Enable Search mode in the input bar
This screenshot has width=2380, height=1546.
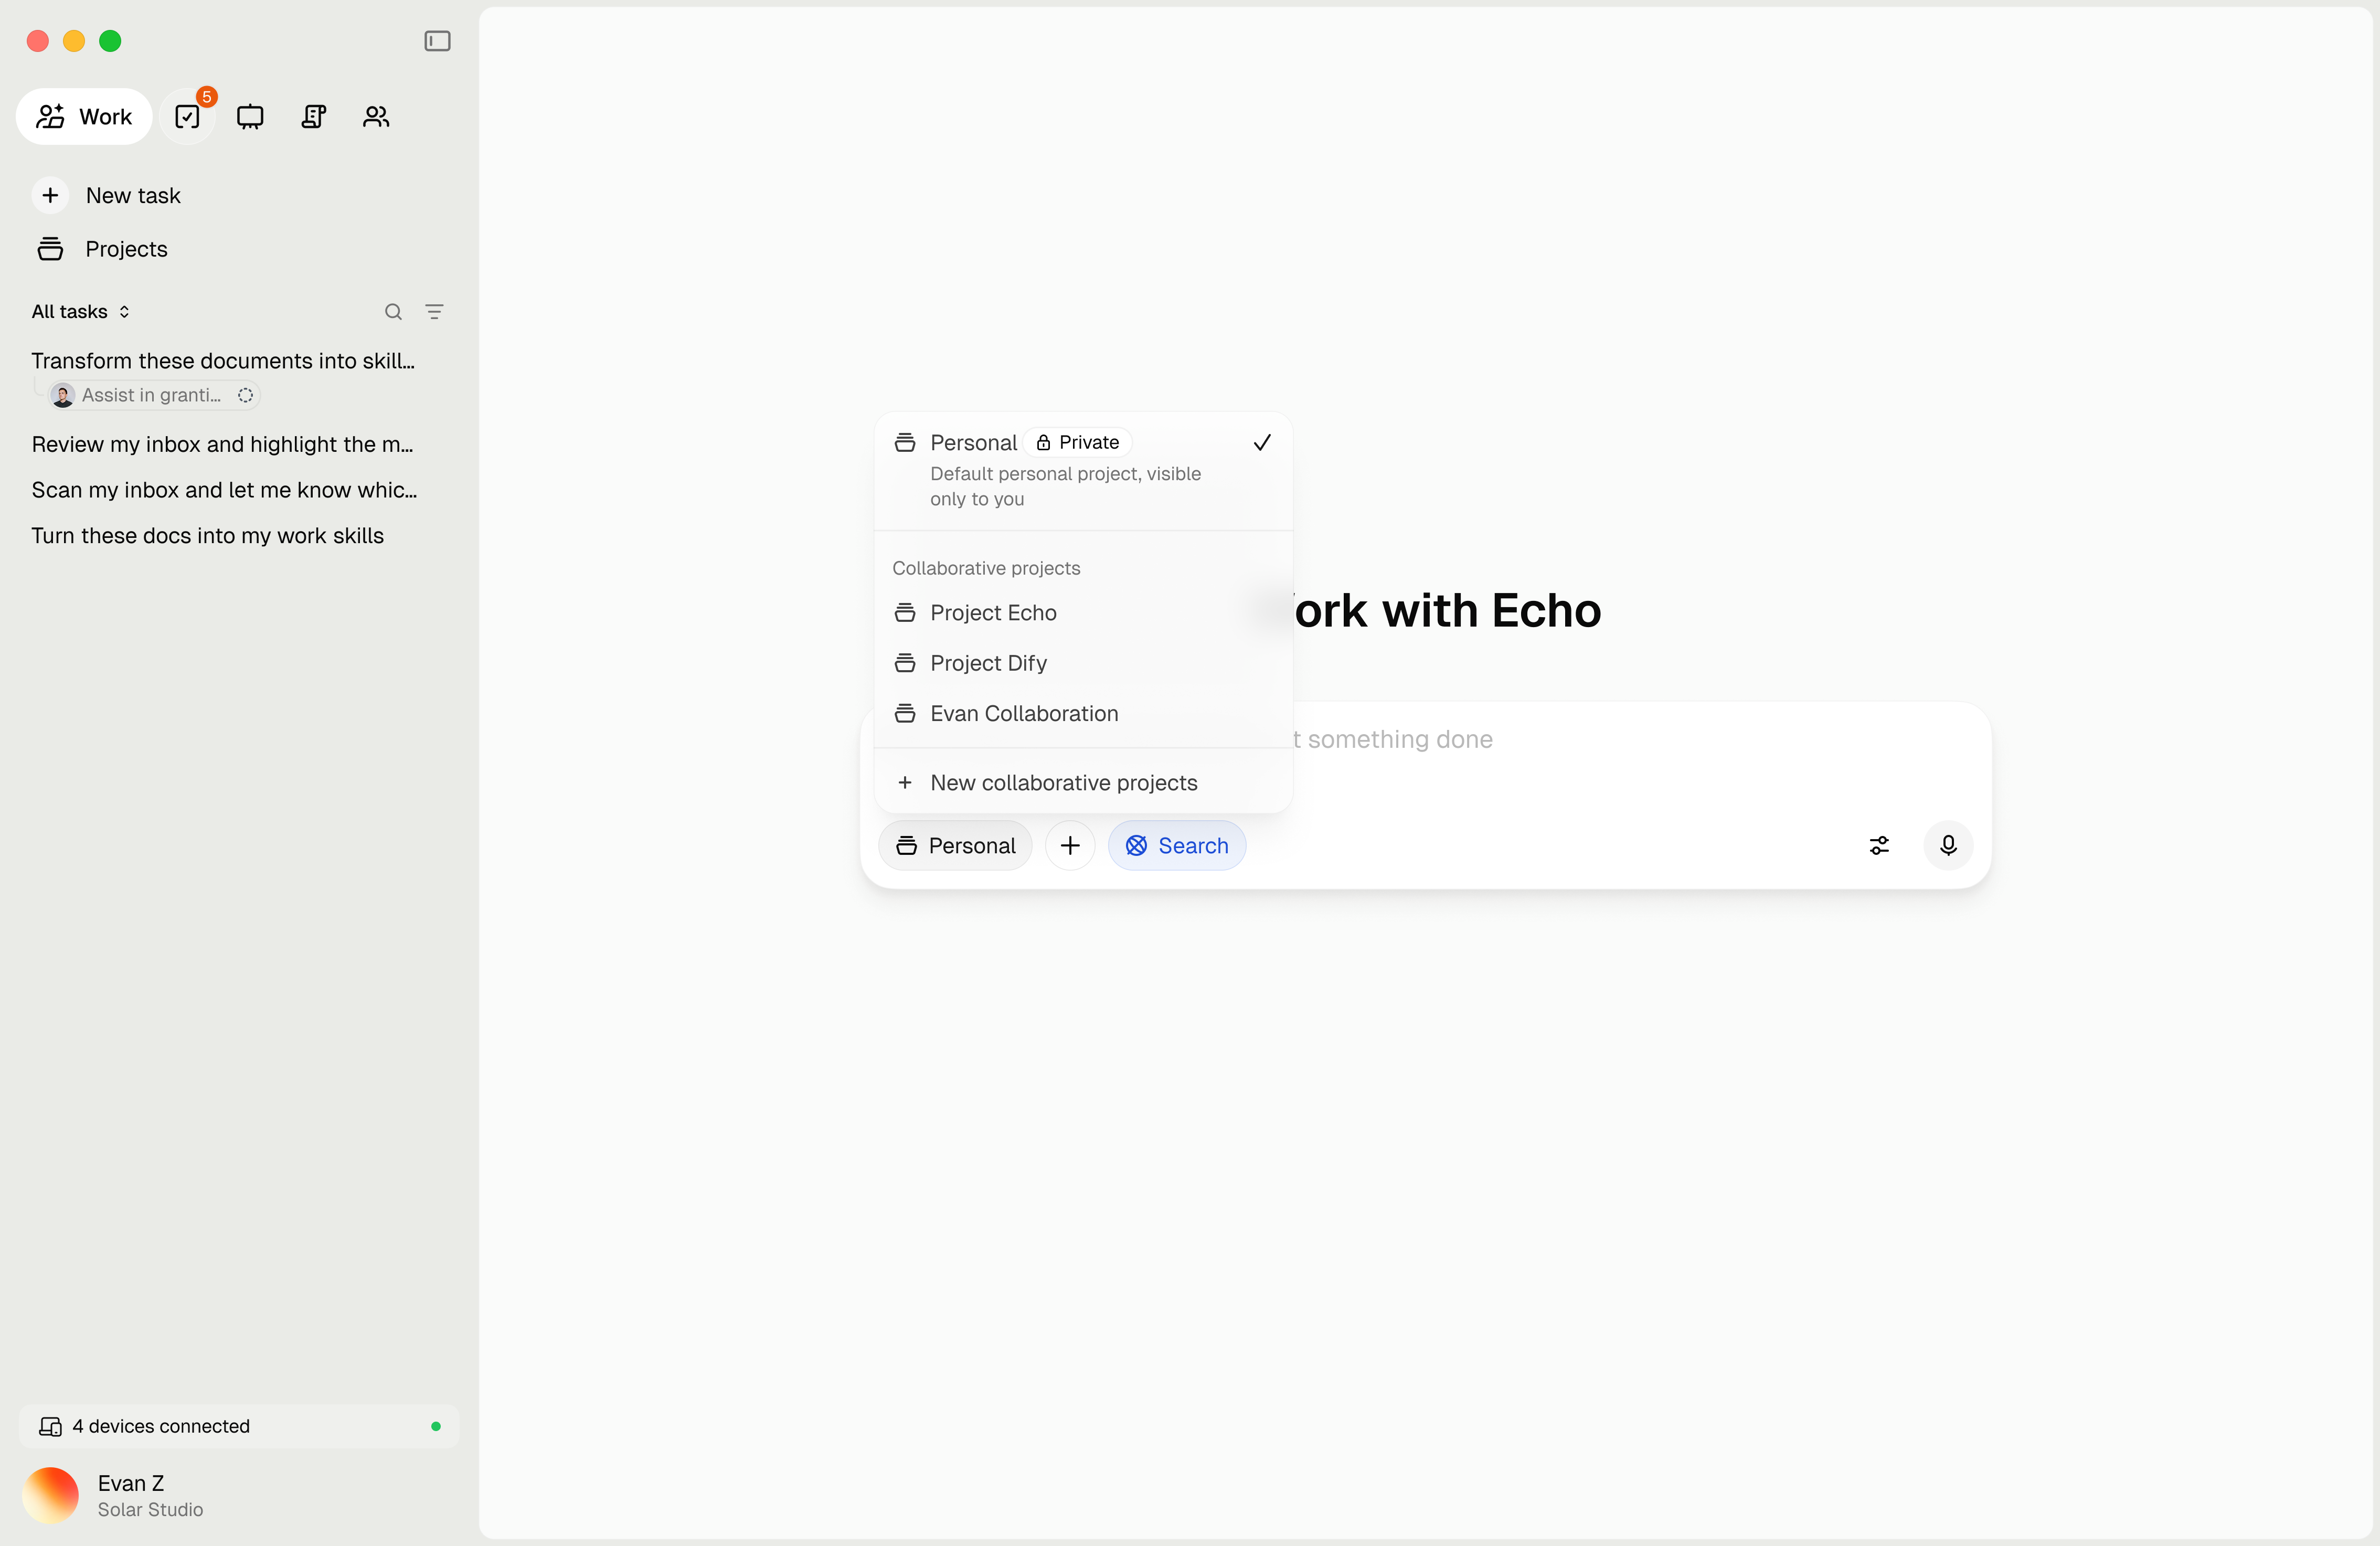click(1176, 845)
